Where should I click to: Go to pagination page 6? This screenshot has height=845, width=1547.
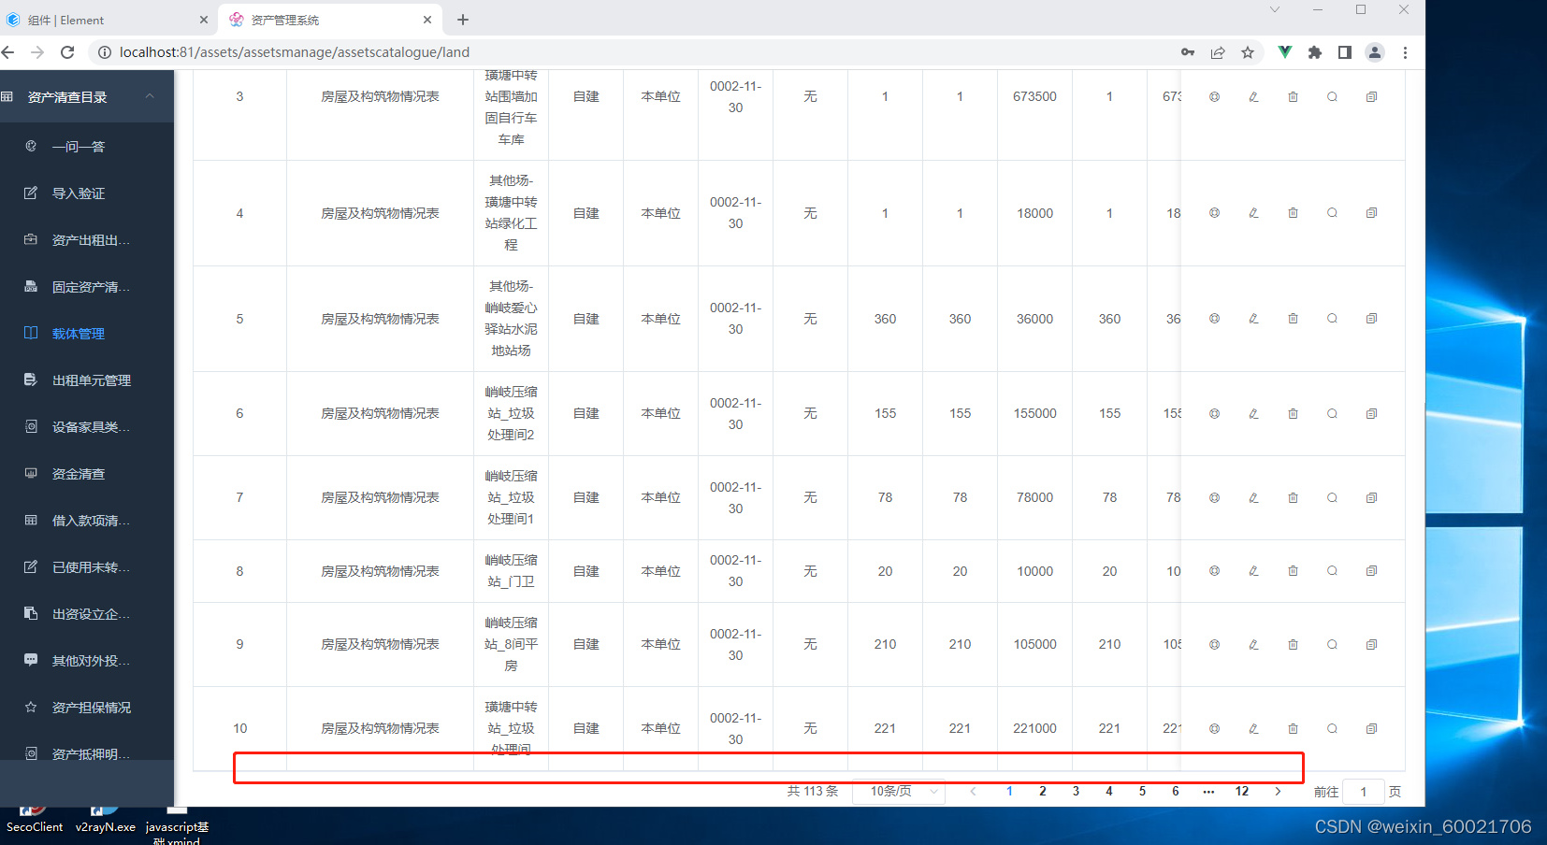[x=1175, y=791]
